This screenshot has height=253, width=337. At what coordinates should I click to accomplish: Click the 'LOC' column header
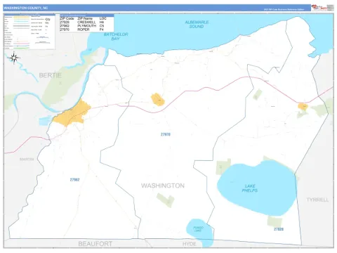pyautogui.click(x=103, y=18)
